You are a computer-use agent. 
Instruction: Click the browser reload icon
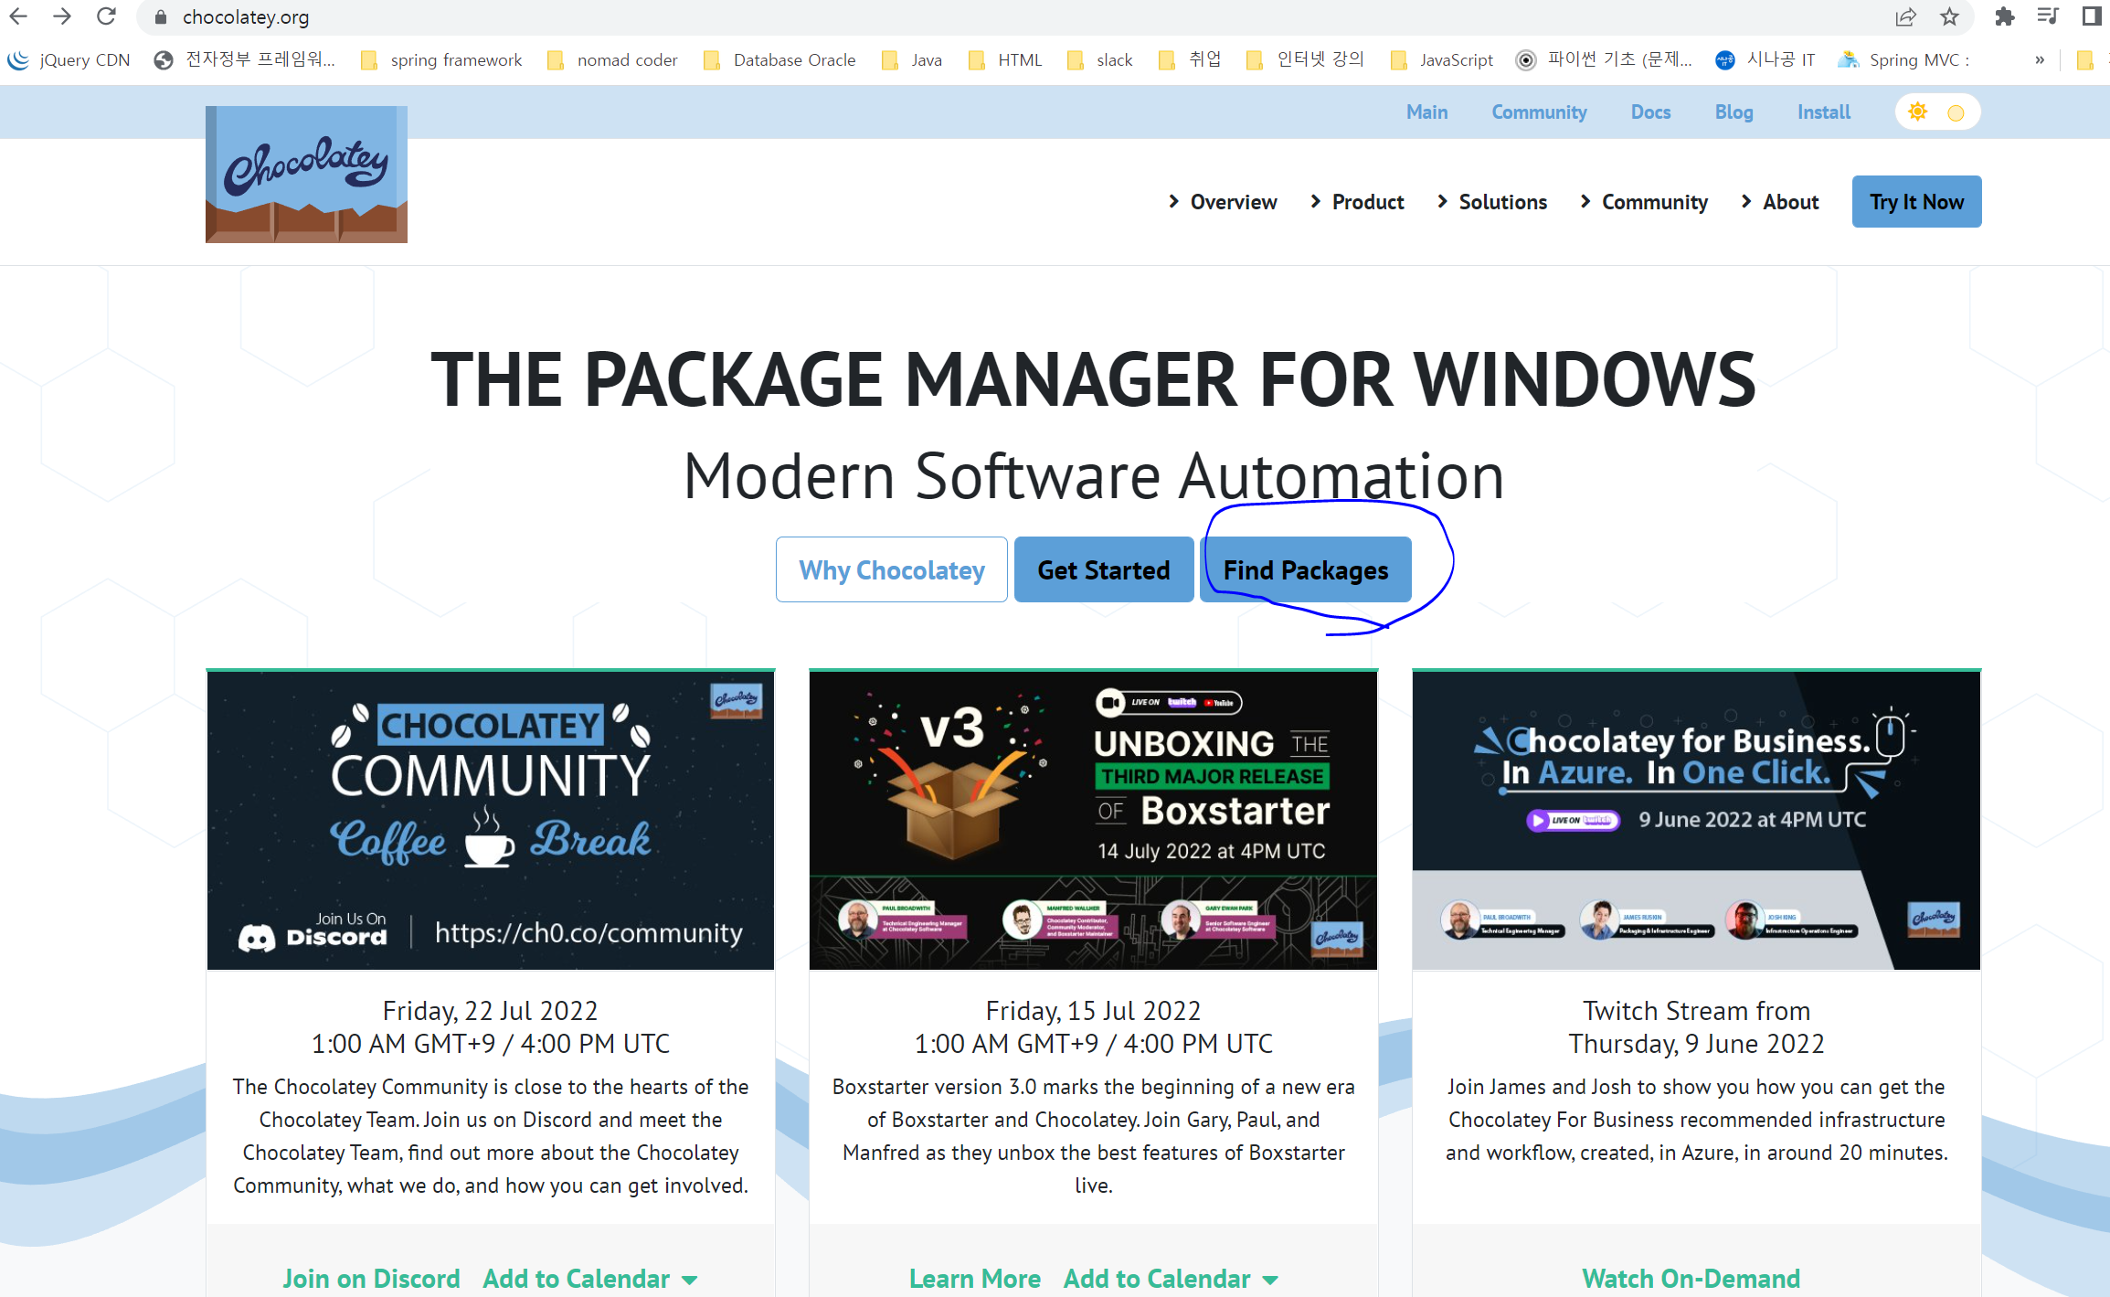106,16
